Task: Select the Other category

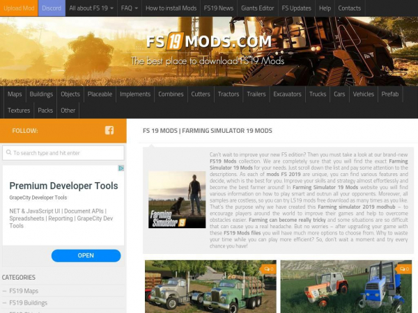Action: [x=68, y=111]
